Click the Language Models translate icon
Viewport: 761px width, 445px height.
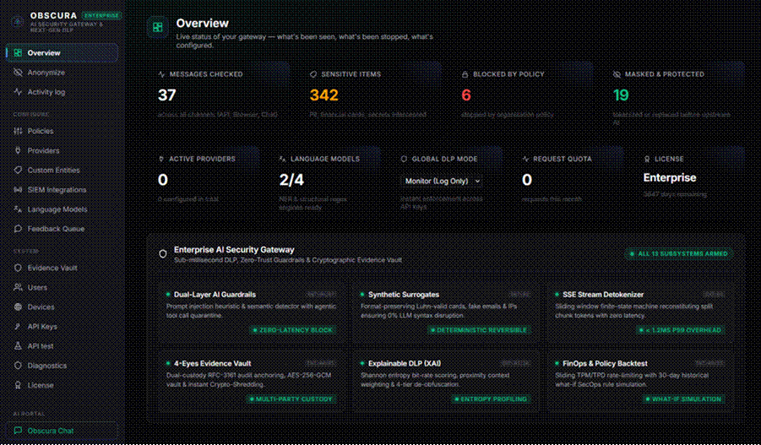(x=18, y=209)
